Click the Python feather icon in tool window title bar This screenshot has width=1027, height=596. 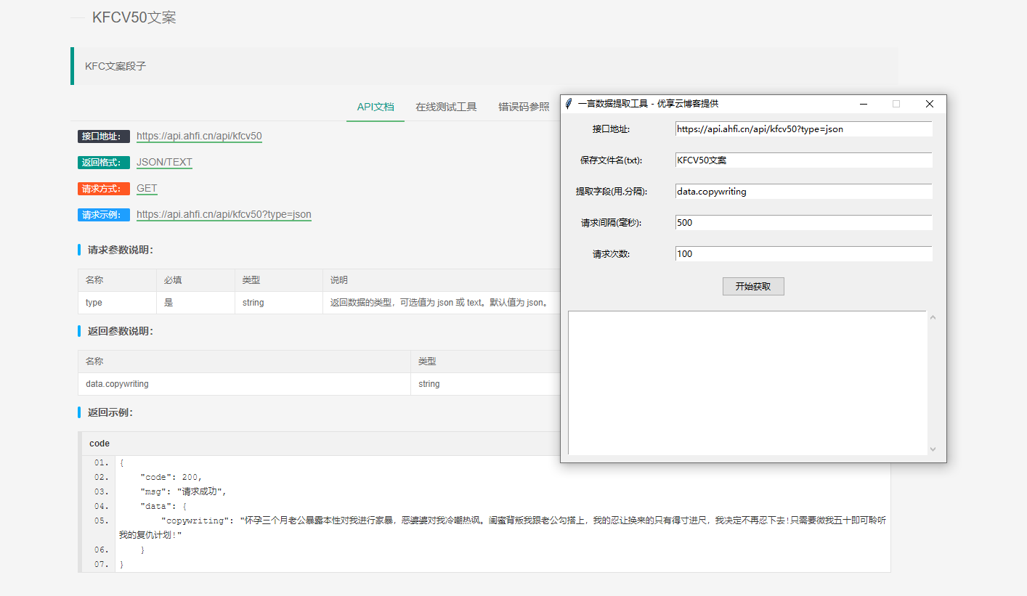click(569, 104)
